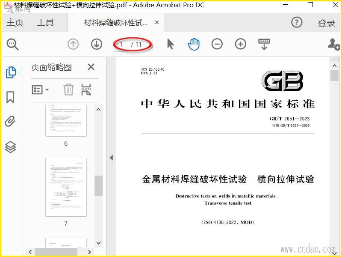Select the page 7 thumbnail

point(66,187)
